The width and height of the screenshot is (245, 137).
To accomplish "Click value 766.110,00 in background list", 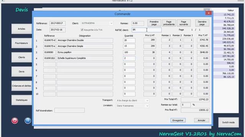I will [x=228, y=73].
